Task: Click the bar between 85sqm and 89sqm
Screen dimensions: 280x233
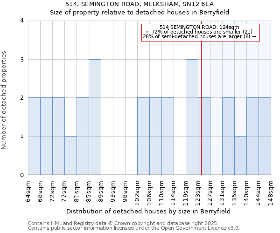Action: pyautogui.click(x=95, y=117)
